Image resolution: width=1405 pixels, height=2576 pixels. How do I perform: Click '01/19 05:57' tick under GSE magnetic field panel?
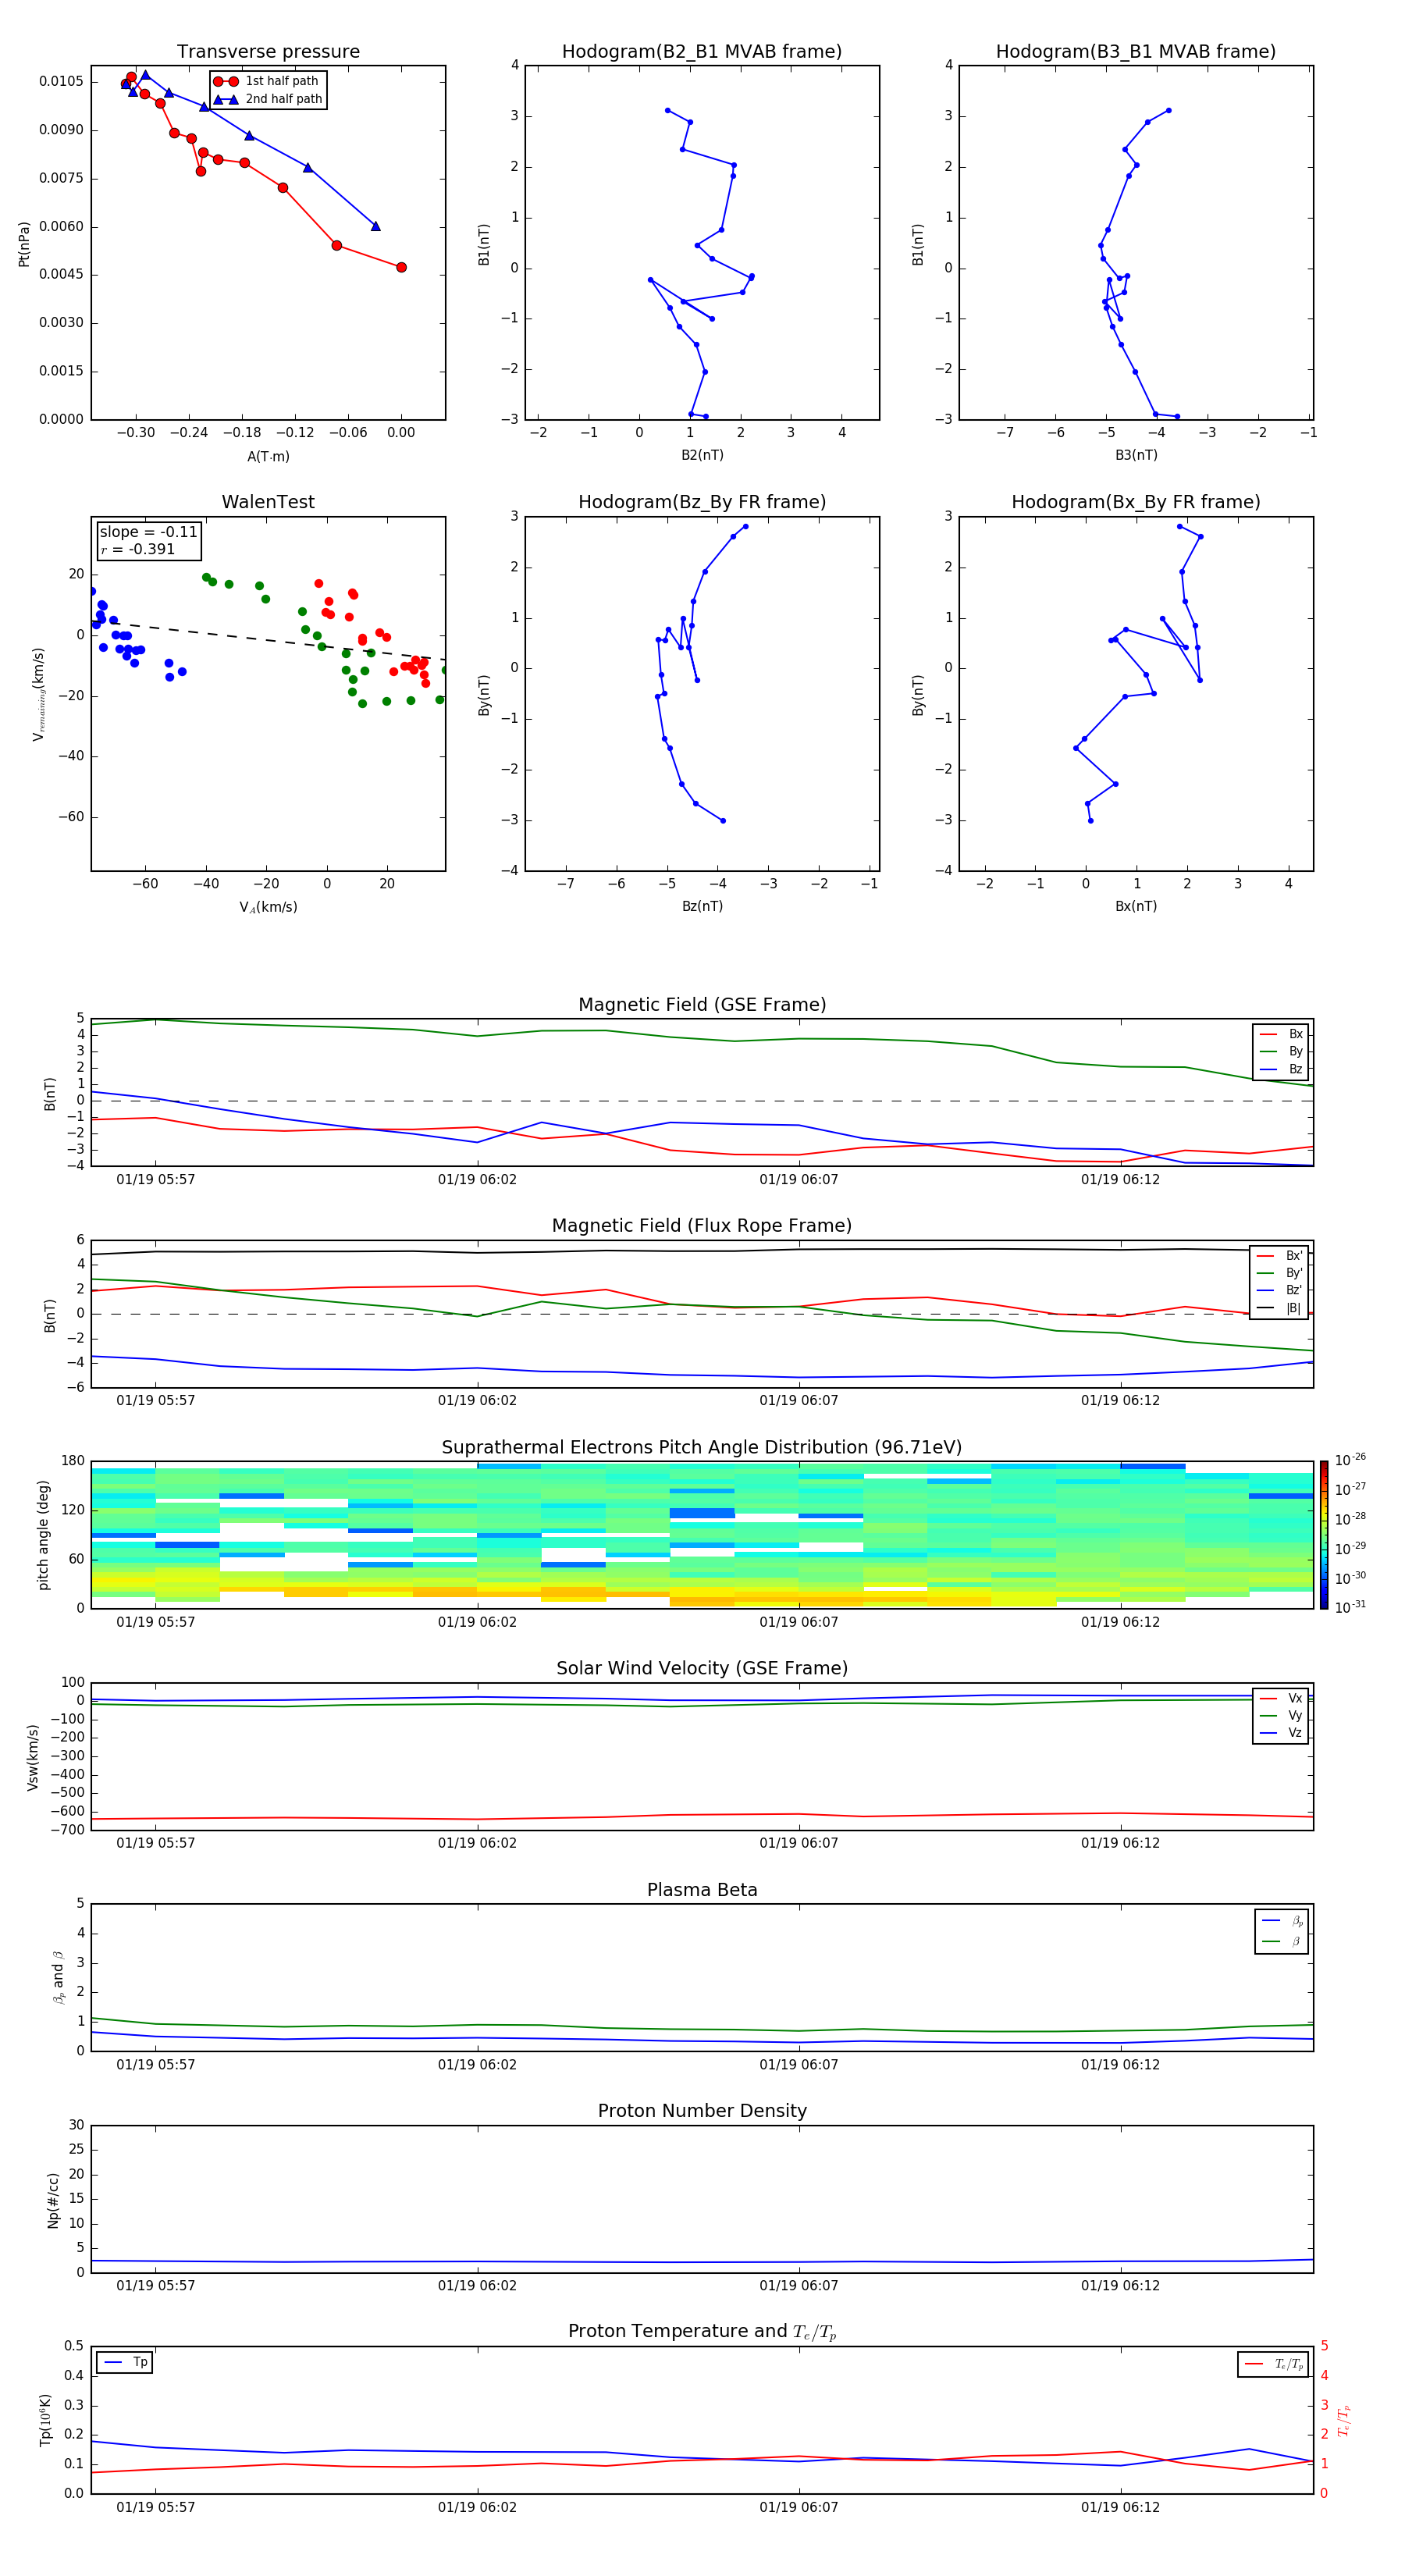155,1180
